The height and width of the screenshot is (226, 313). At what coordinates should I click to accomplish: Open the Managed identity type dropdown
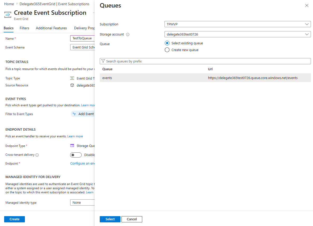click(x=82, y=203)
